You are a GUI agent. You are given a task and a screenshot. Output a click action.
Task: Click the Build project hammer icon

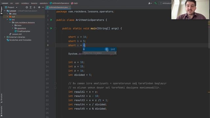(155, 3)
